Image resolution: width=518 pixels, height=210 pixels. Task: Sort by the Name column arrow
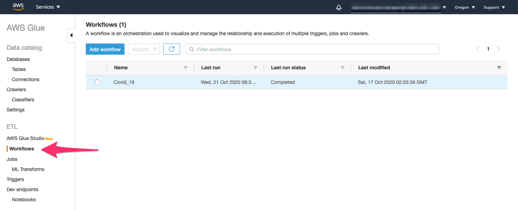pyautogui.click(x=186, y=68)
